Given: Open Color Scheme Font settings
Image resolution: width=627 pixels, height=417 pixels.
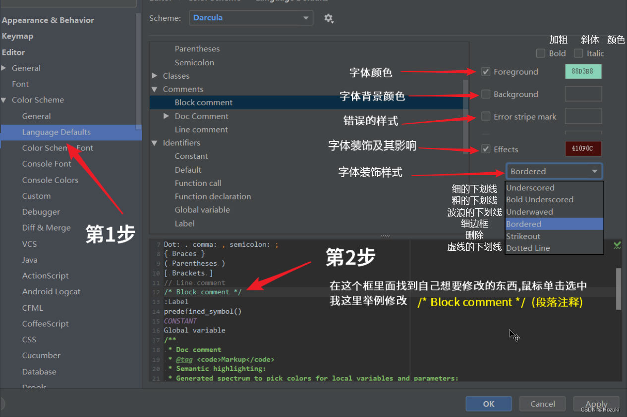Looking at the screenshot, I should [x=57, y=148].
